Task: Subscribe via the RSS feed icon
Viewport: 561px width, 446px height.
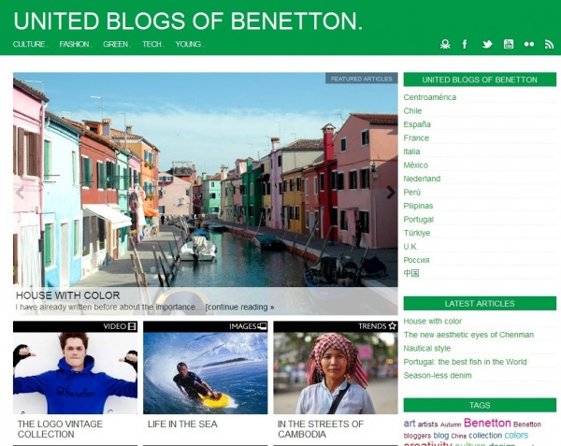Action: pos(549,44)
